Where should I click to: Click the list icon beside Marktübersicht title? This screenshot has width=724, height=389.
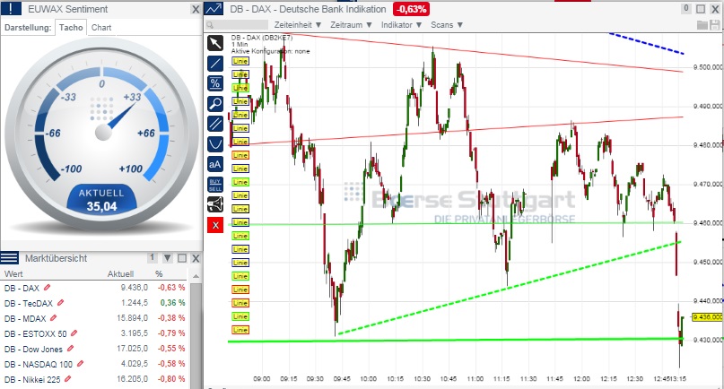tap(9, 258)
